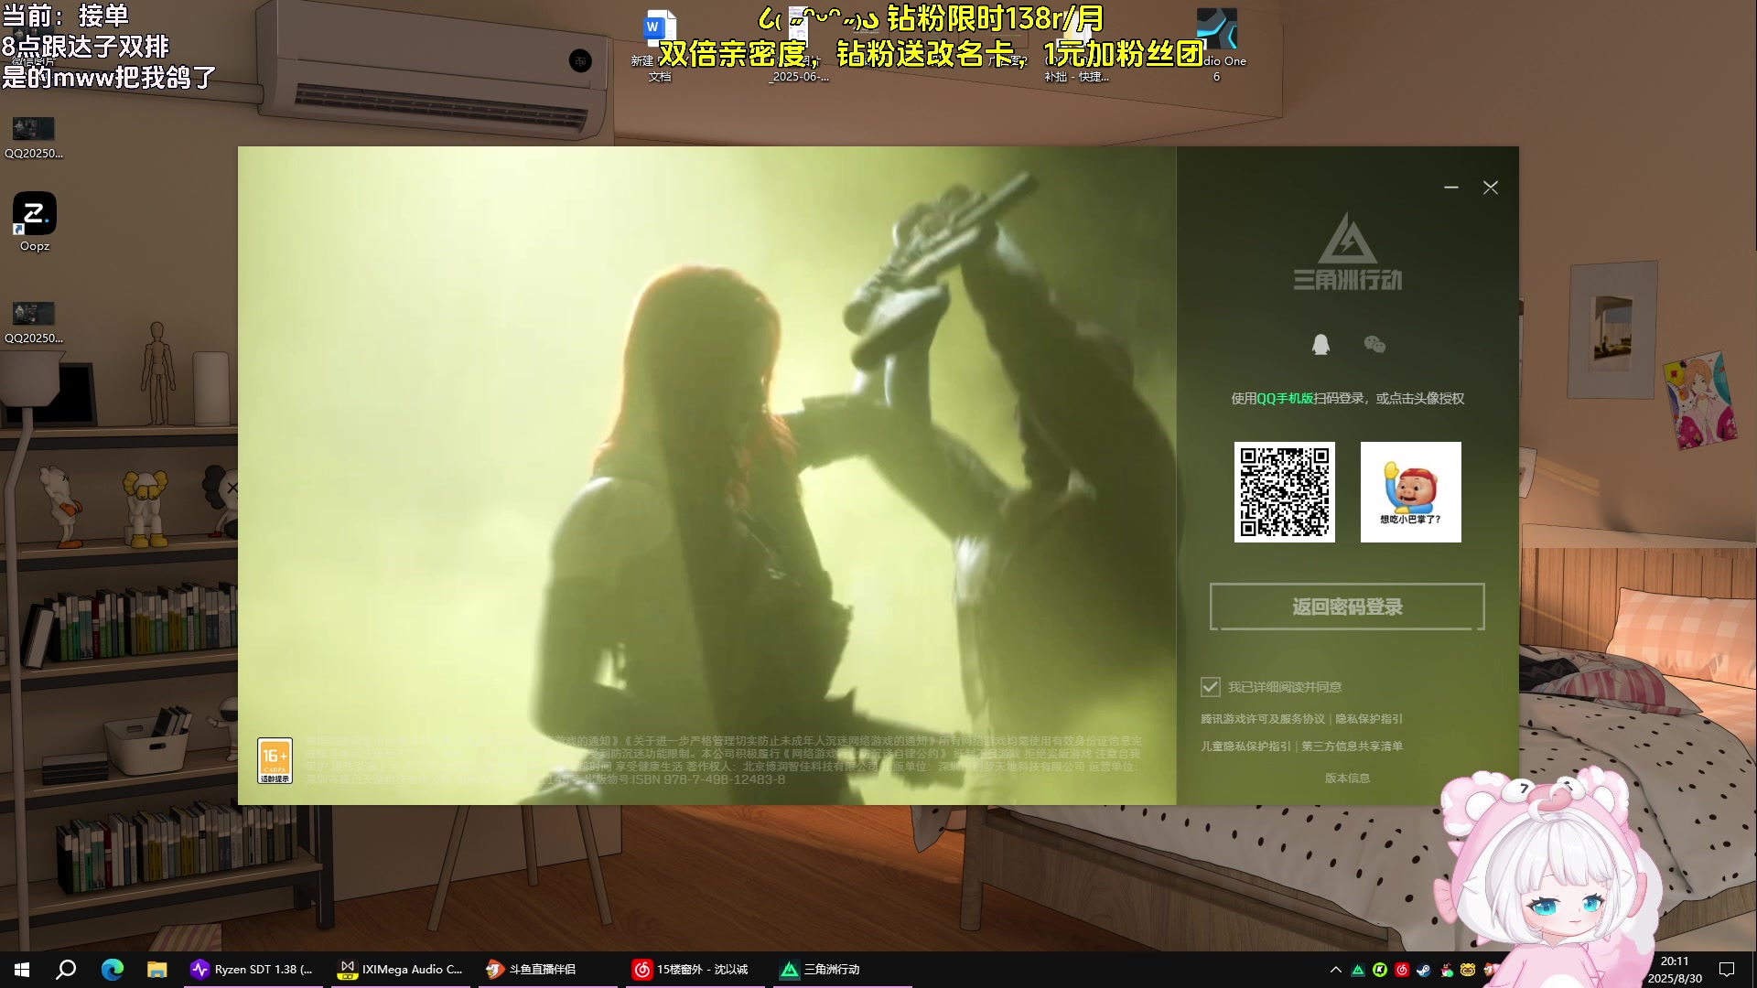Open the Windows Start menu
The width and height of the screenshot is (1757, 988).
point(22,970)
